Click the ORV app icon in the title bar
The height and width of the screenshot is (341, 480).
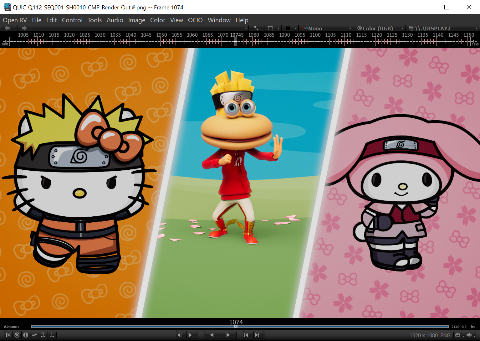pyautogui.click(x=8, y=7)
